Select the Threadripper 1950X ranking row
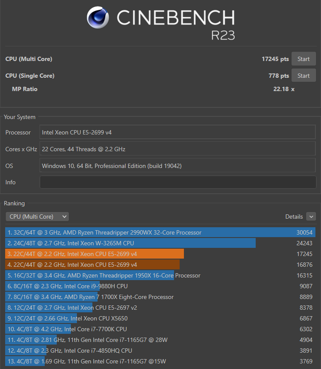The image size is (321, 369). 160,275
